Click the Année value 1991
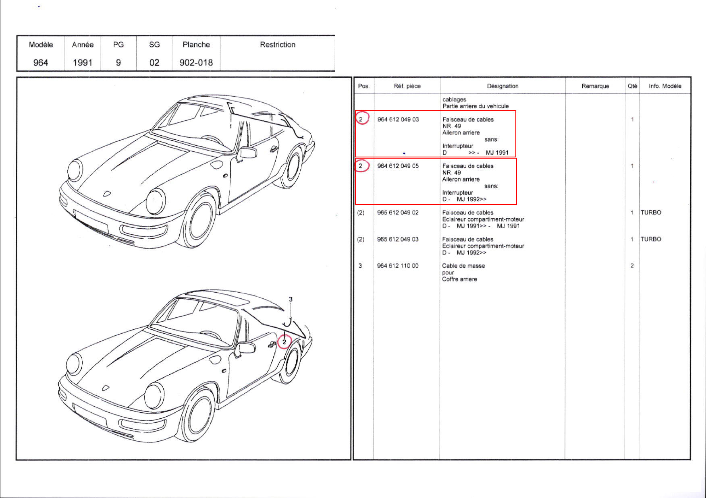This screenshot has width=706, height=498. click(83, 62)
